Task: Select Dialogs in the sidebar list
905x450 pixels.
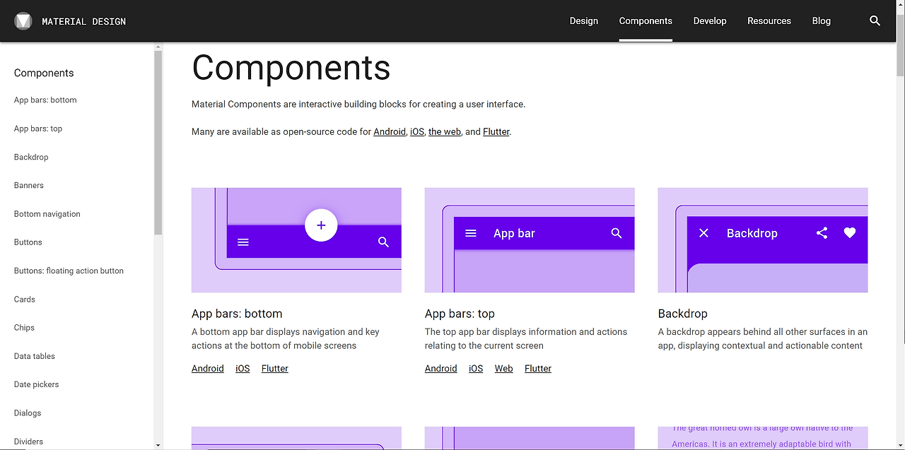Action: click(x=28, y=413)
